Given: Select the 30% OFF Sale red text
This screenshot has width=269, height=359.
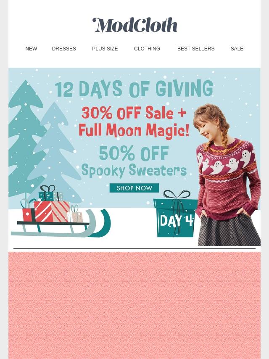Looking at the screenshot, I should 134,113.
